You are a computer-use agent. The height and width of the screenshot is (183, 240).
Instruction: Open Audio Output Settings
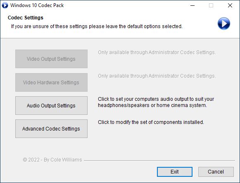click(x=51, y=106)
